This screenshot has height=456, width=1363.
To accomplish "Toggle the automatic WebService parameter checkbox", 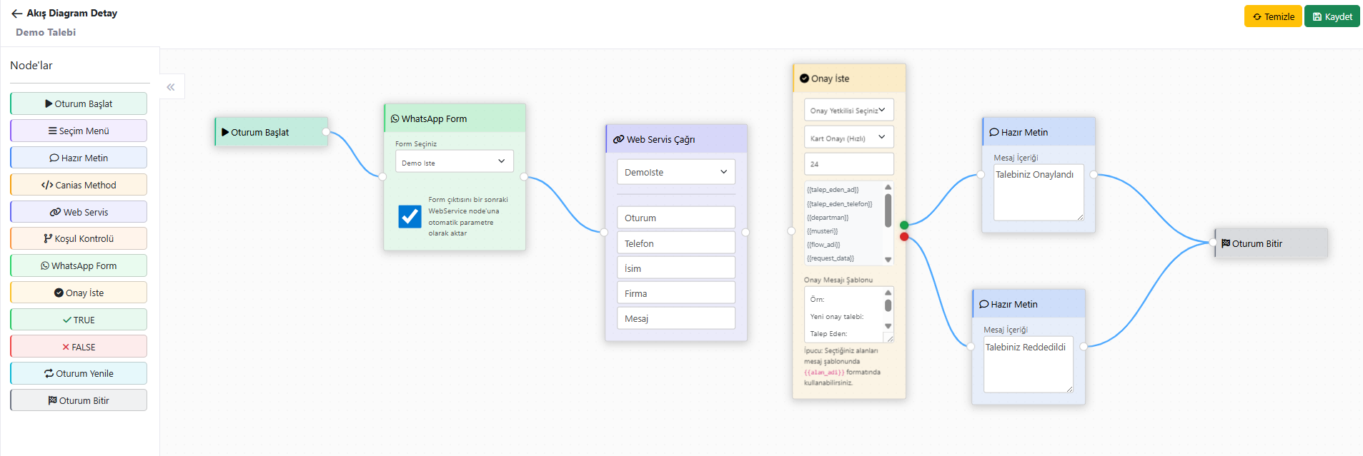I will click(x=410, y=216).
